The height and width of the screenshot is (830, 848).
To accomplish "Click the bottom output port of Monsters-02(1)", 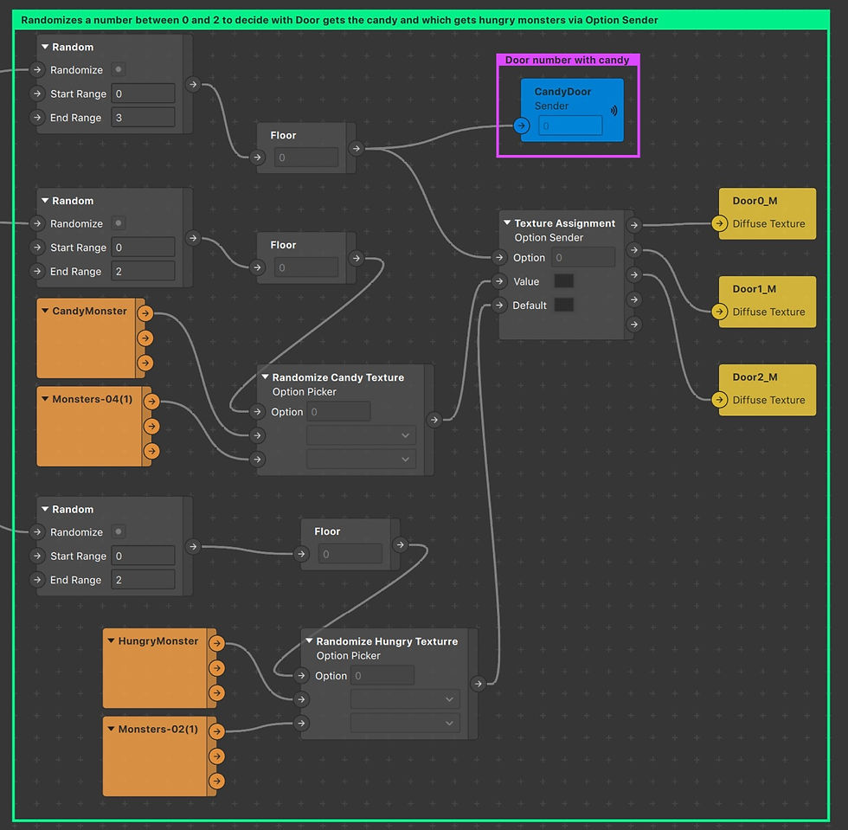I will point(215,782).
